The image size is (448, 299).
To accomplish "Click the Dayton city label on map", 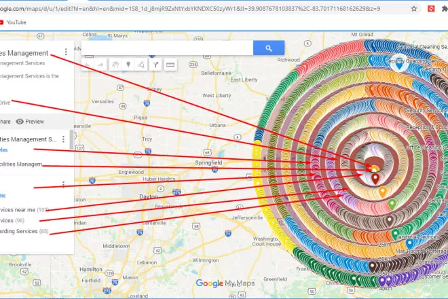I will [149, 196].
